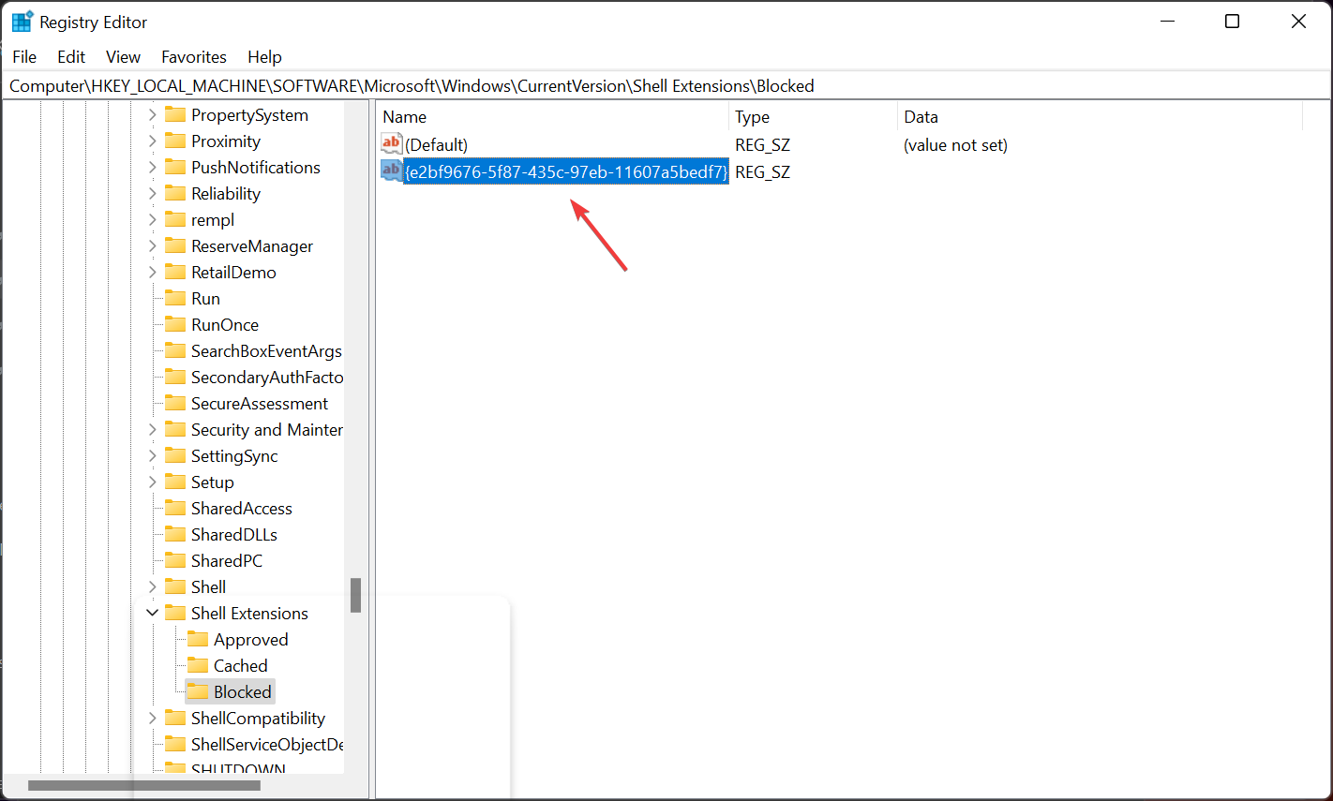The image size is (1333, 801).
Task: Open the View menu
Action: pyautogui.click(x=123, y=56)
